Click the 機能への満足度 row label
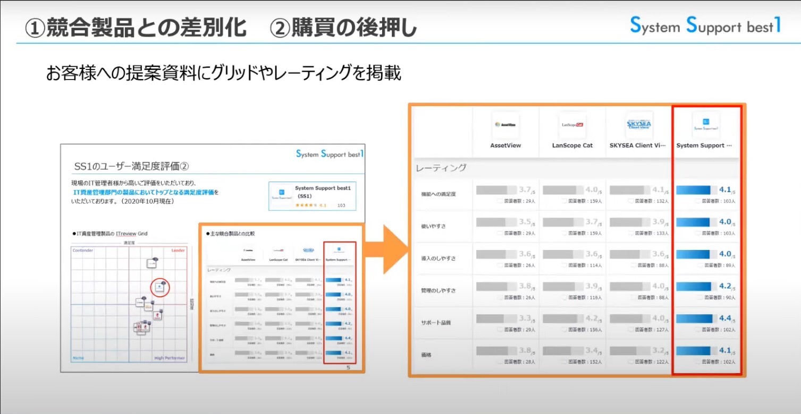This screenshot has width=801, height=414. click(x=438, y=194)
